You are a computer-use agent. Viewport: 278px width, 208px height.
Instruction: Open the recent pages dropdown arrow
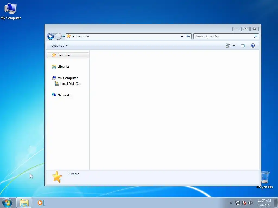point(64,37)
